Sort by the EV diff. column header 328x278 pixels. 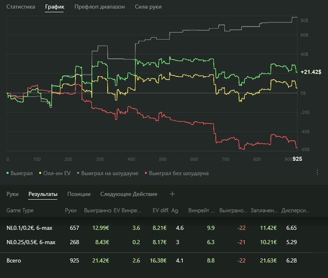tap(161, 210)
